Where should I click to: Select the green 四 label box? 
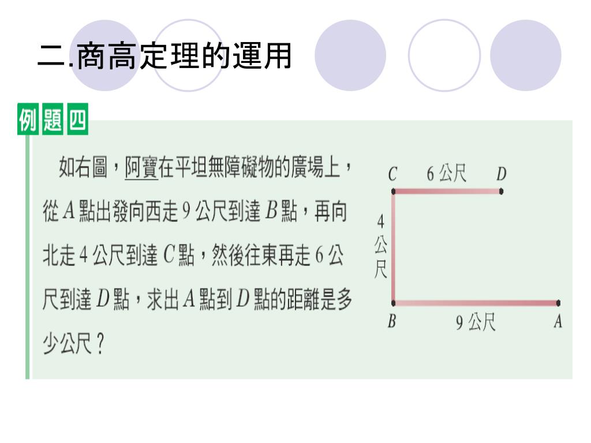pos(78,119)
